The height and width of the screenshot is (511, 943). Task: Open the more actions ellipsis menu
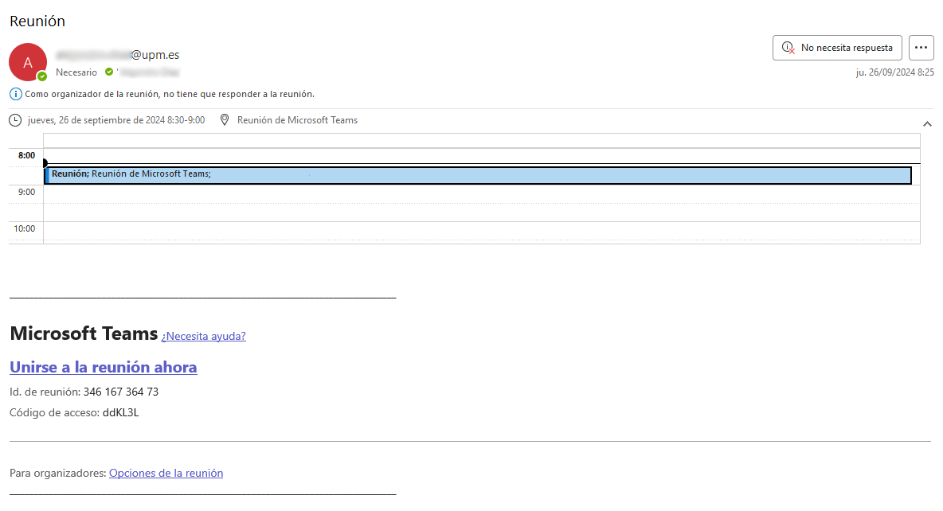pyautogui.click(x=921, y=48)
